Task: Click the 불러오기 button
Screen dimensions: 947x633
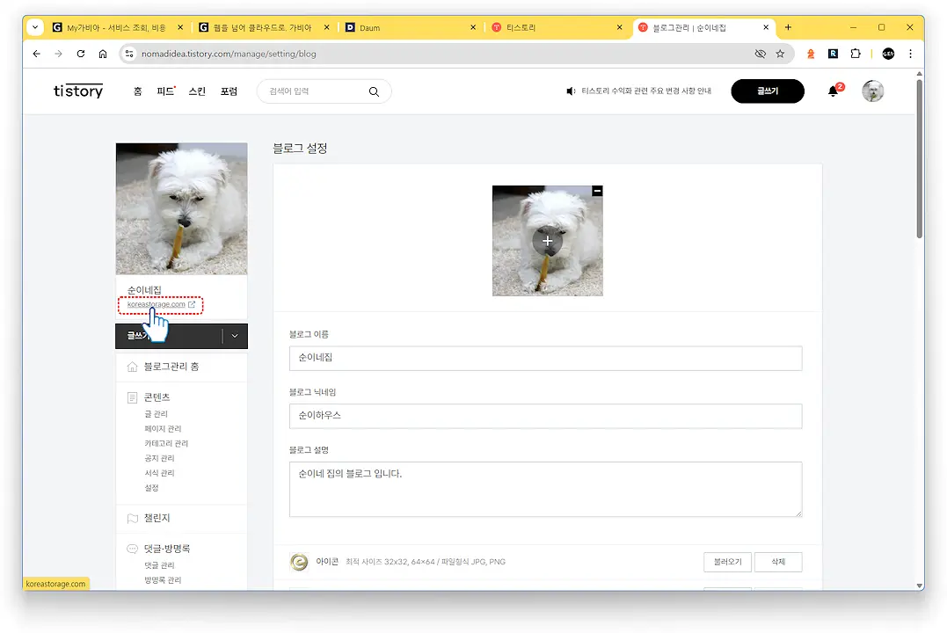Action: [727, 561]
